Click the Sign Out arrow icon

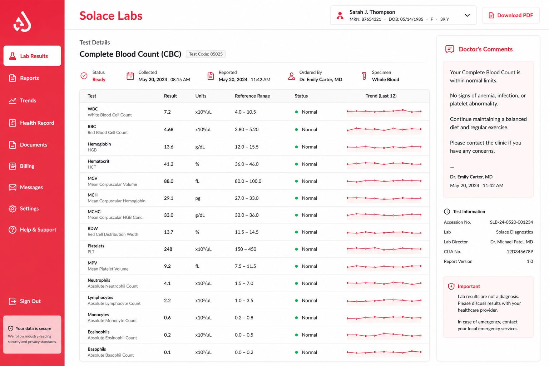(13, 301)
